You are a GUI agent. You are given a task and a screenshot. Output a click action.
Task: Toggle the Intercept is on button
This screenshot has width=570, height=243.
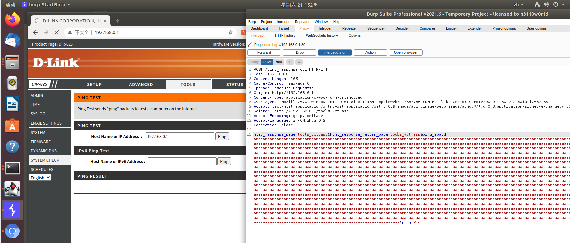[x=335, y=52]
